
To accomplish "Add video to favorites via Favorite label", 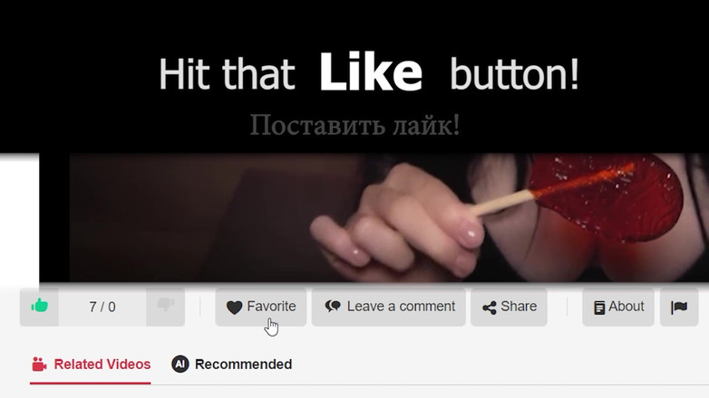I will tap(271, 307).
